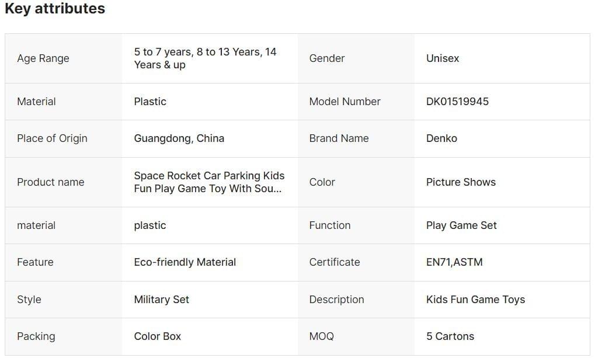
Task: Click the Certificate label cell
Action: coord(335,262)
